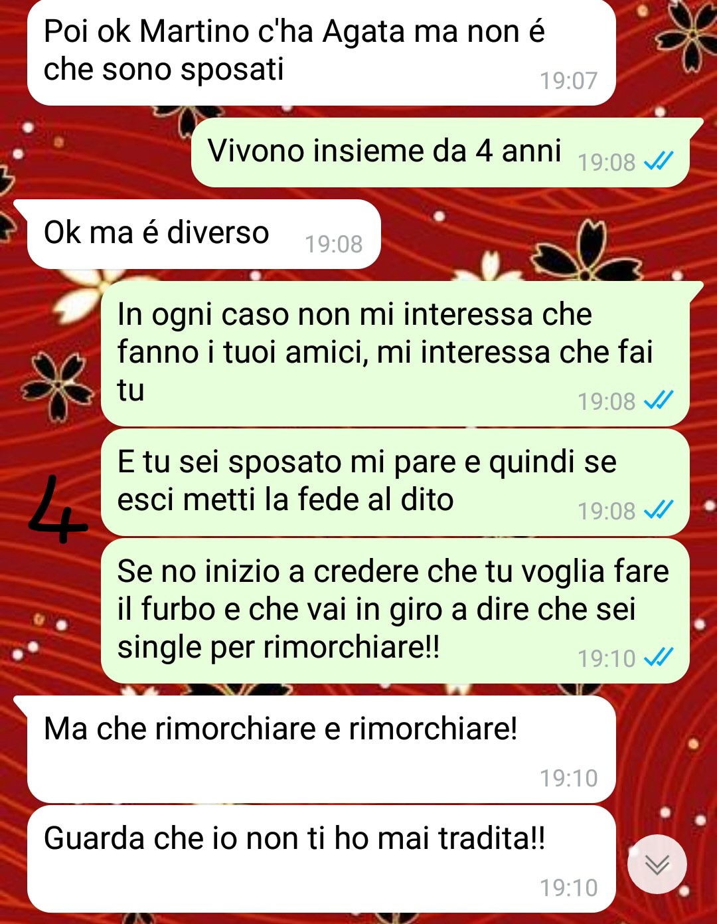This screenshot has width=717, height=924.
Task: Tap 19:10 timestamp on last received message
Action: click(x=568, y=887)
